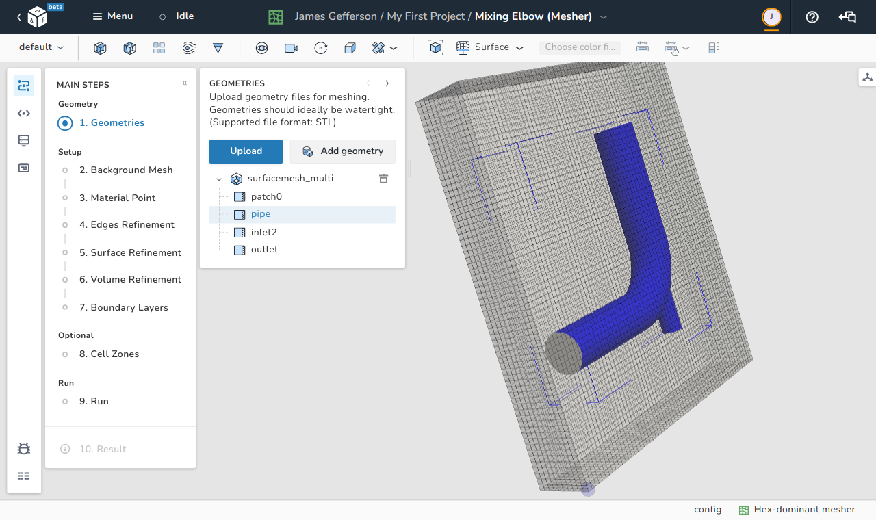Click the Upload button
876x520 pixels.
[246, 151]
